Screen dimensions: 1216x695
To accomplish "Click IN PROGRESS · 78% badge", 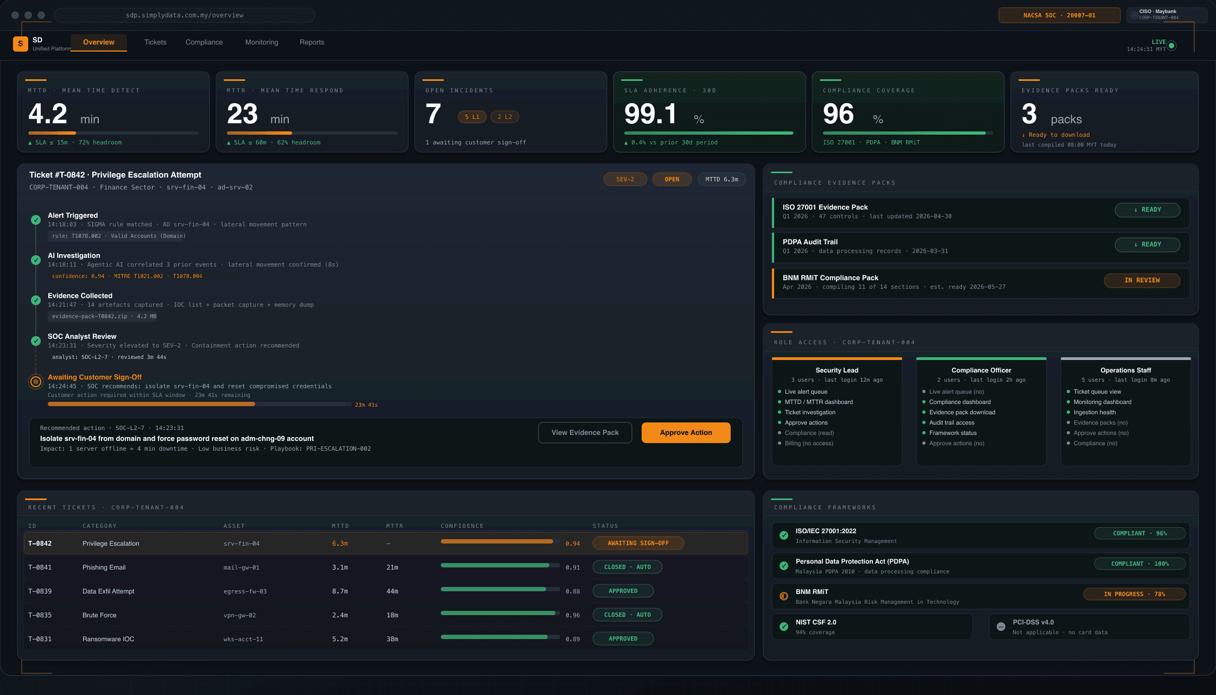I will pyautogui.click(x=1135, y=594).
